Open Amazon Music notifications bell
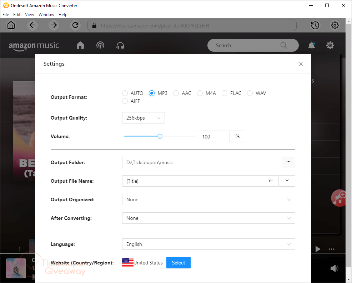The height and width of the screenshot is (283, 352). (312, 45)
